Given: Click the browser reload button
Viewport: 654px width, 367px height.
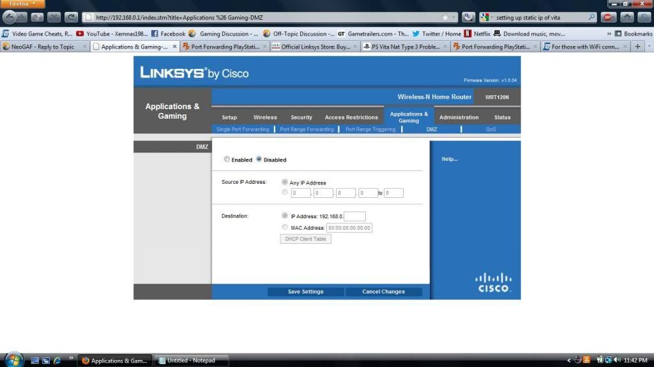Looking at the screenshot, I should [71, 17].
